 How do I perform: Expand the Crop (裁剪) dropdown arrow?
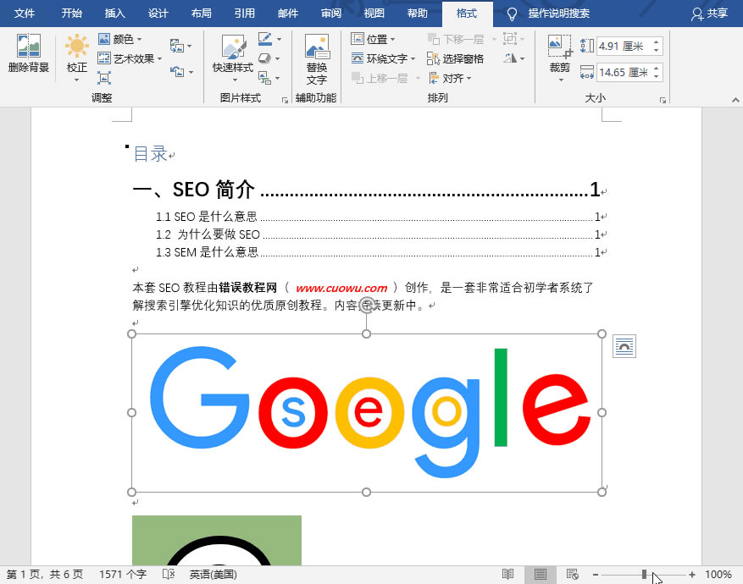click(561, 80)
